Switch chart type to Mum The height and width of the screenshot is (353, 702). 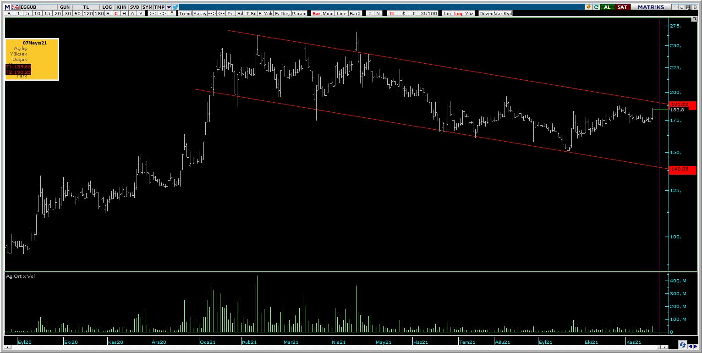pos(328,14)
